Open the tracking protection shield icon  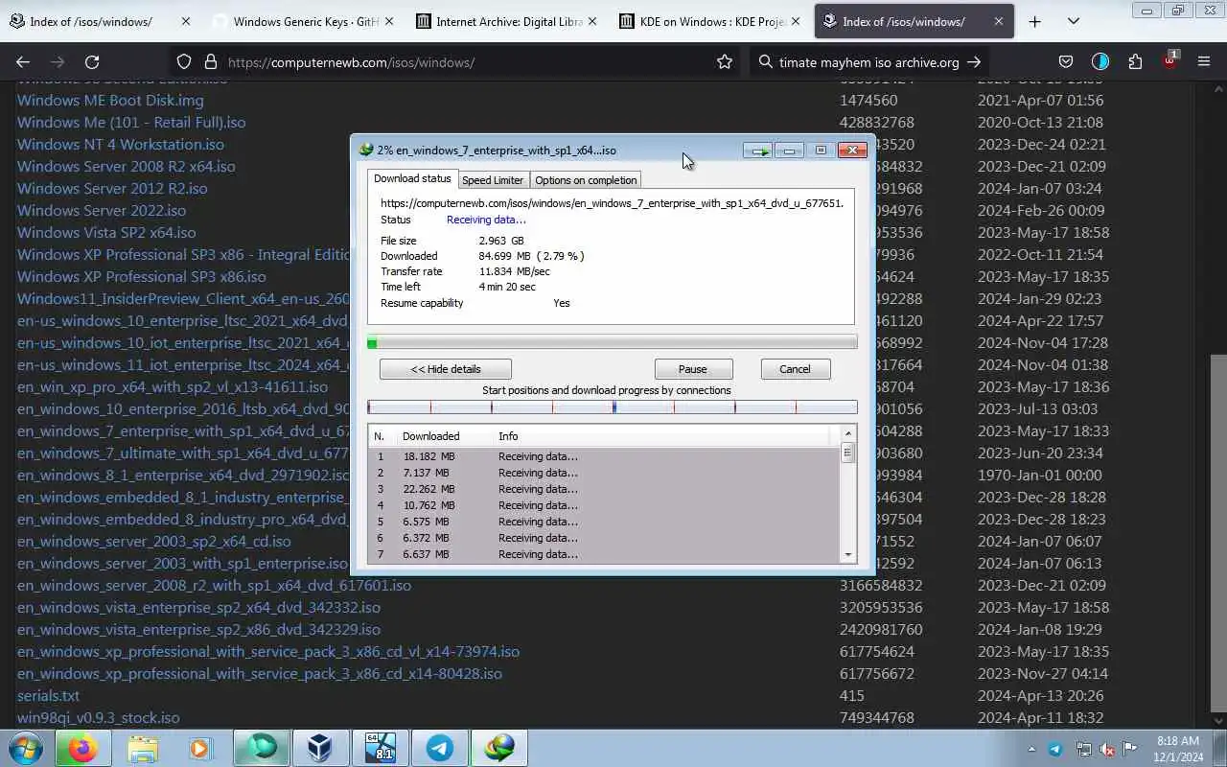(184, 62)
